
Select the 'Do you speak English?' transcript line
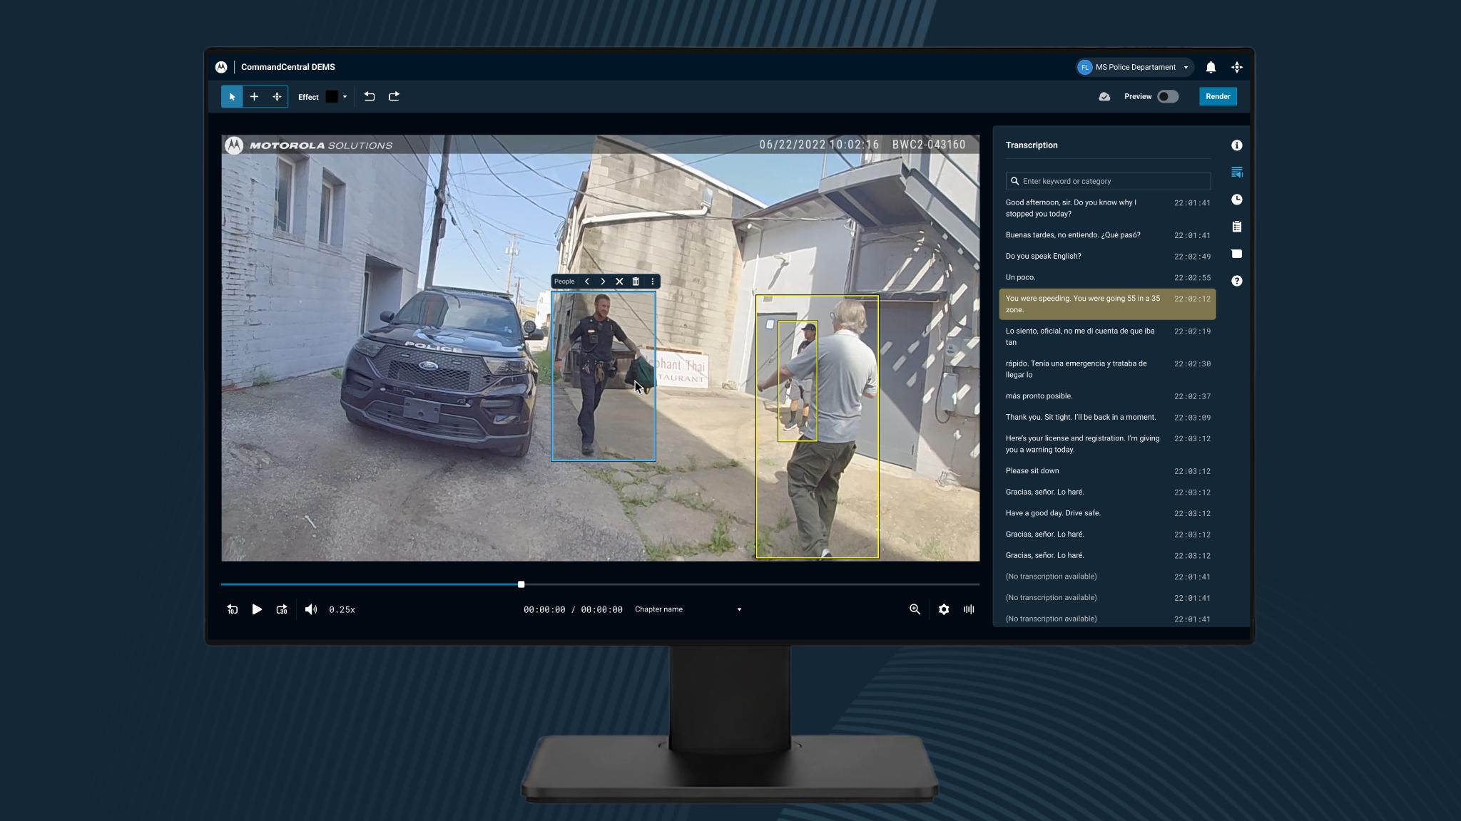(1043, 256)
